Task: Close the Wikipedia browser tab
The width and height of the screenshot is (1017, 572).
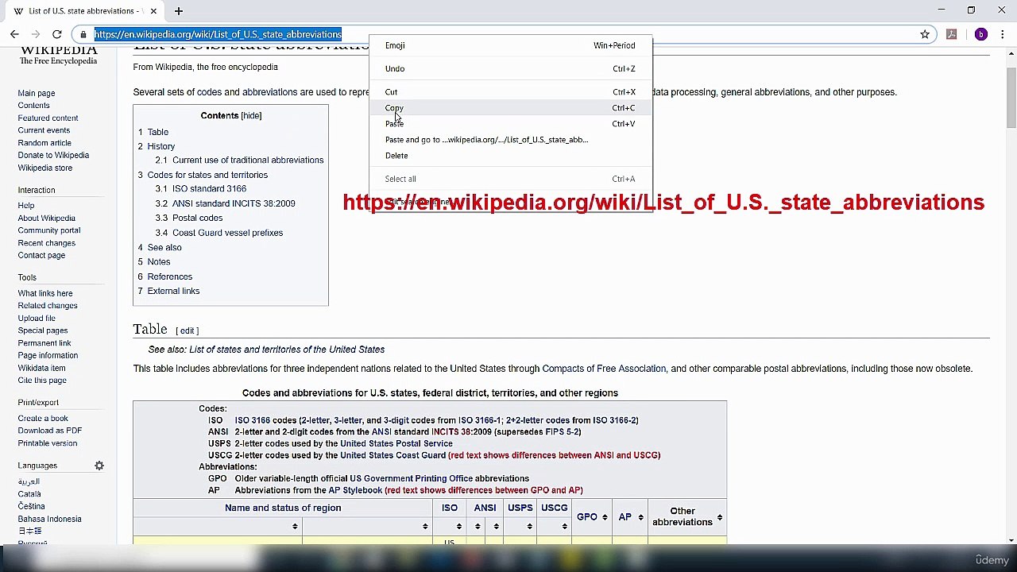Action: point(153,11)
